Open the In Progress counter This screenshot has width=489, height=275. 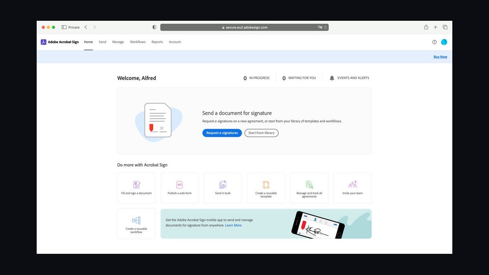[256, 78]
